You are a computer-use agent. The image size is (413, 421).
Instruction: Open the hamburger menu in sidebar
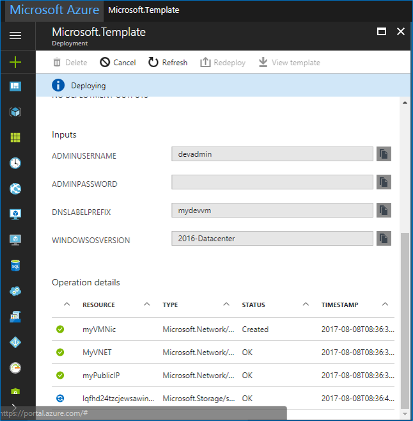(15, 35)
